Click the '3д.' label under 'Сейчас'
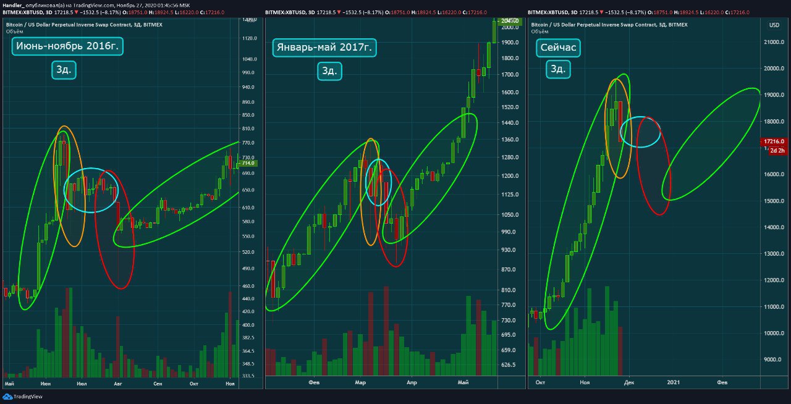791x404 pixels. [557, 69]
